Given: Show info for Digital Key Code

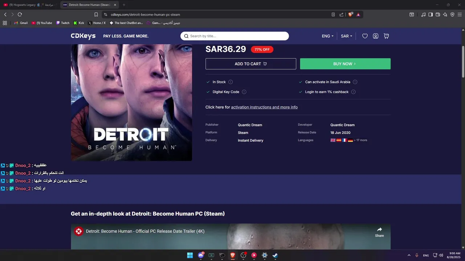Looking at the screenshot, I should (x=244, y=92).
